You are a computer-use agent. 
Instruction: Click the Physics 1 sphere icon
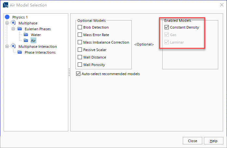(x=7, y=17)
